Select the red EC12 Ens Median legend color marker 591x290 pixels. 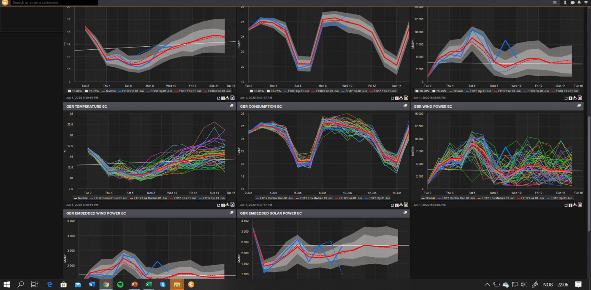[x=131, y=198]
